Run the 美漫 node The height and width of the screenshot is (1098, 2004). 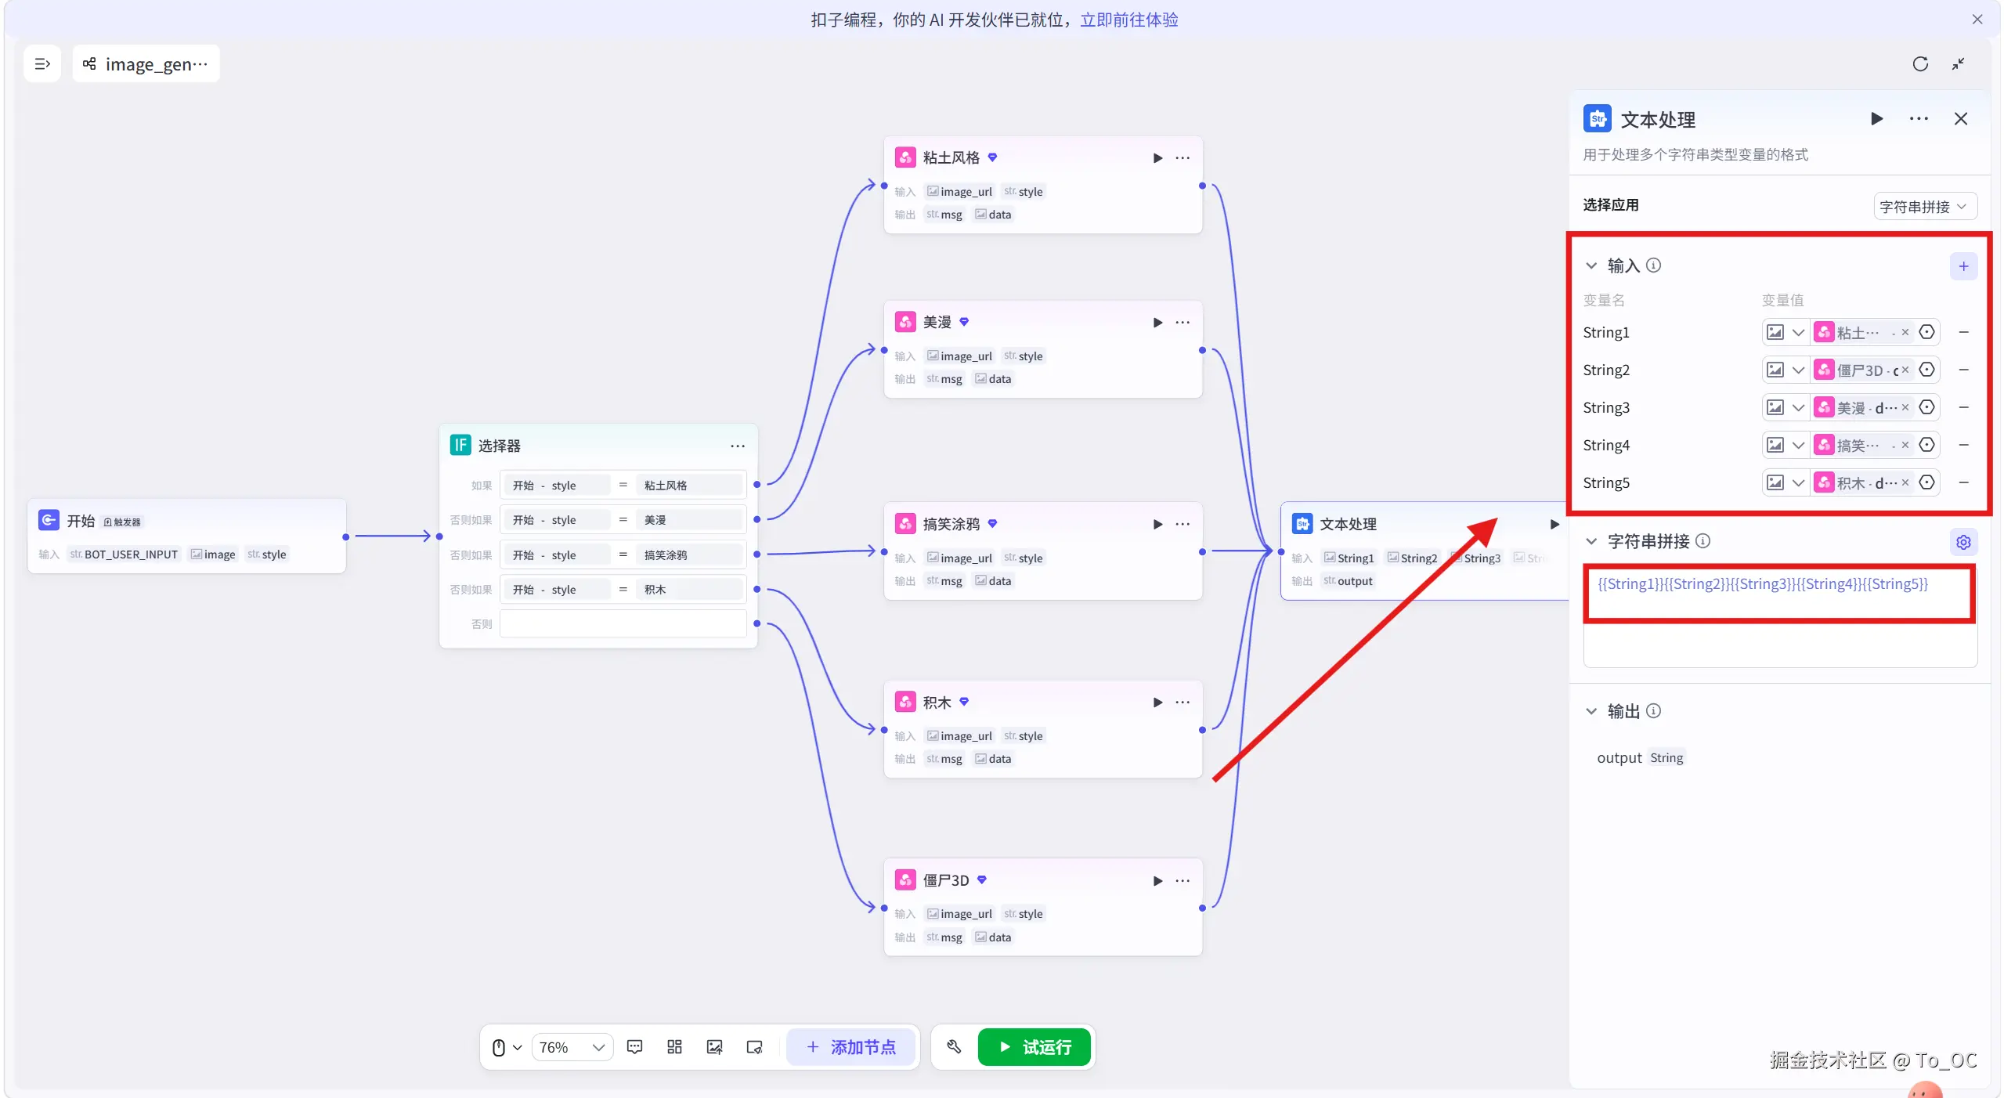click(1157, 322)
